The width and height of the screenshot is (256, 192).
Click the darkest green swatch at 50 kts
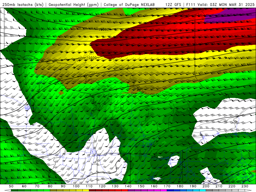(x=14, y=190)
